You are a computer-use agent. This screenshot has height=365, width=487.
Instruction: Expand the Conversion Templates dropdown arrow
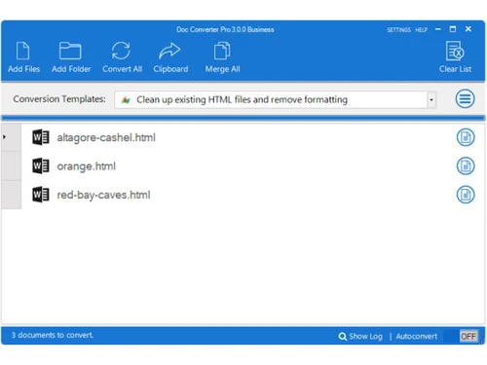431,99
